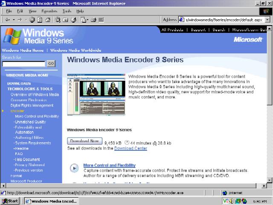Click the horizontal scrollbar left arrow
The image size is (273, 205).
pos(3,186)
